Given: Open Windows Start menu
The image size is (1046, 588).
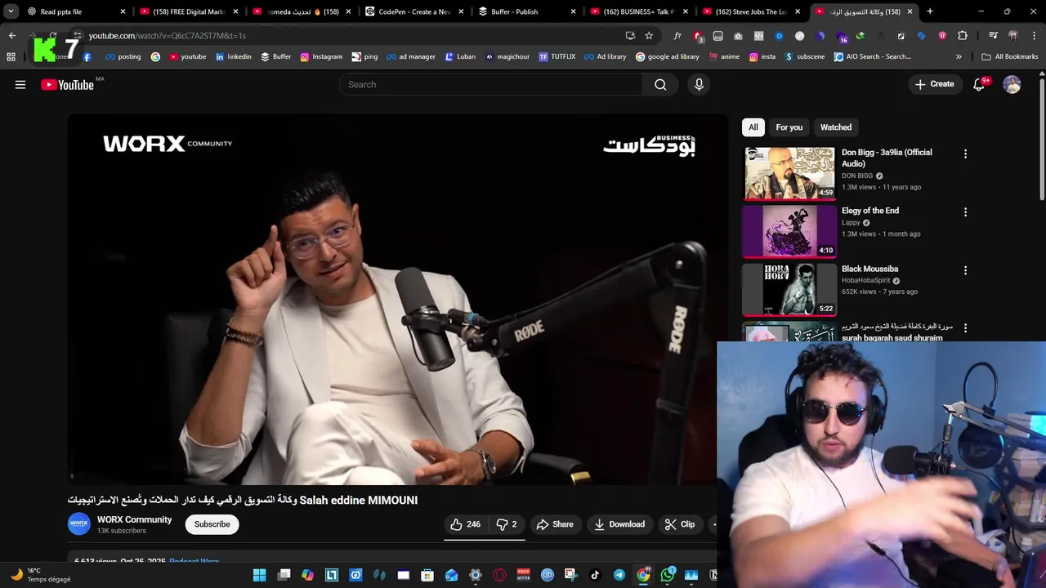Looking at the screenshot, I should (259, 575).
